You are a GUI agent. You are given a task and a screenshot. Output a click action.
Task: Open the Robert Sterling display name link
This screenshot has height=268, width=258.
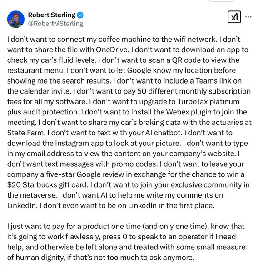tap(52, 15)
